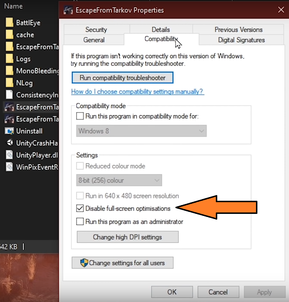The height and width of the screenshot is (302, 289).
Task: Switch to the Previous Versions tab
Action: tap(238, 29)
